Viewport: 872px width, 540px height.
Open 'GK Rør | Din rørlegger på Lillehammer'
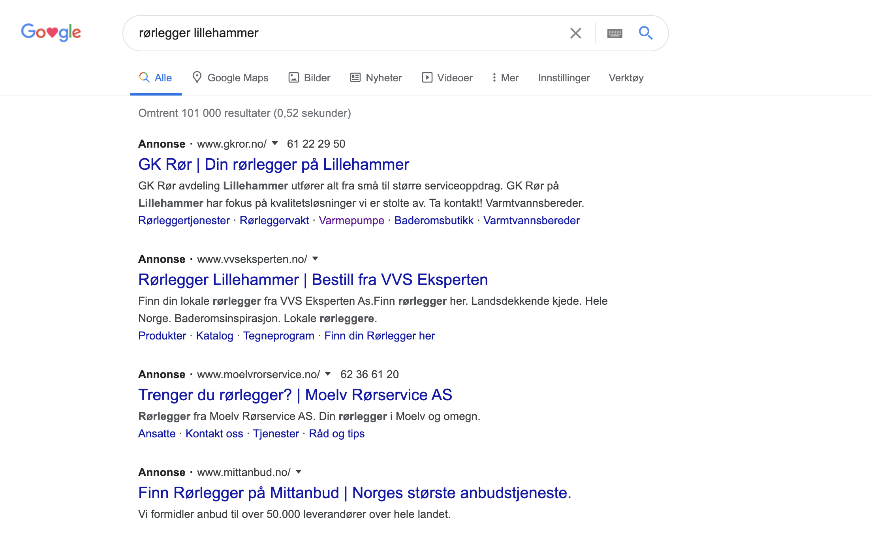pos(274,165)
